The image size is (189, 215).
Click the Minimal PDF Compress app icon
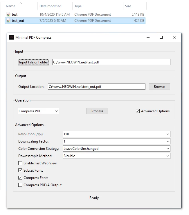pos(12,37)
